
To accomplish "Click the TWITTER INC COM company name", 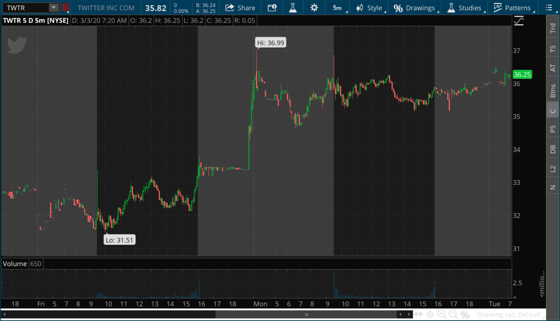I will tap(106, 8).
